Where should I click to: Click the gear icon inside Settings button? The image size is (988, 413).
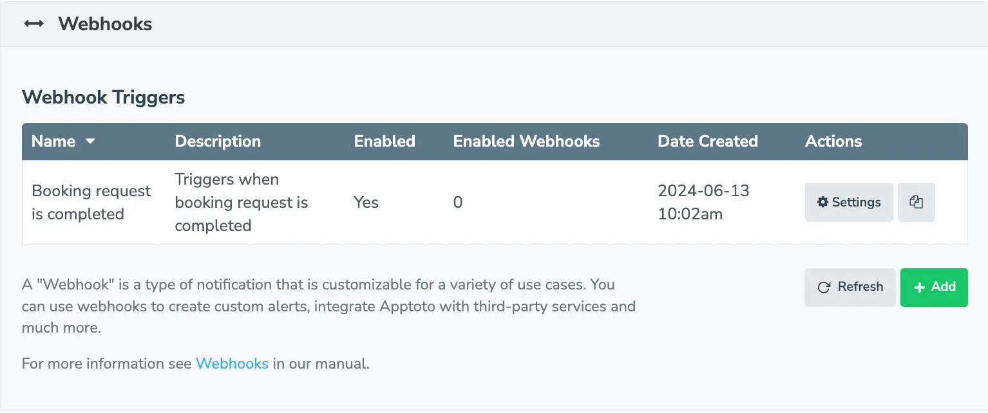tap(822, 202)
